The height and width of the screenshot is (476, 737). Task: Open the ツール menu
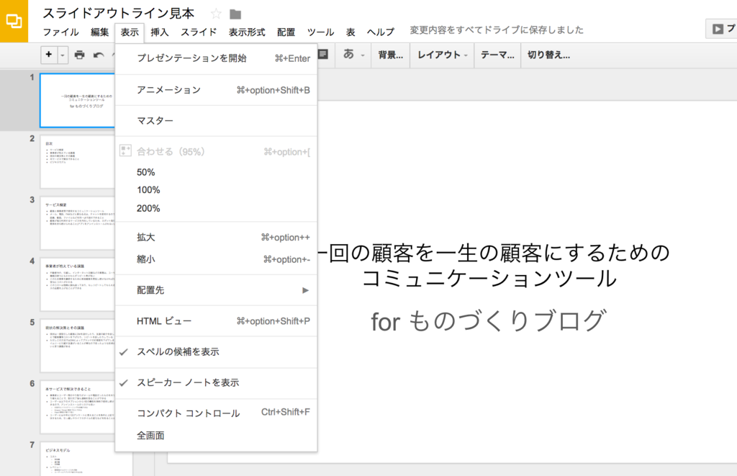pos(320,32)
